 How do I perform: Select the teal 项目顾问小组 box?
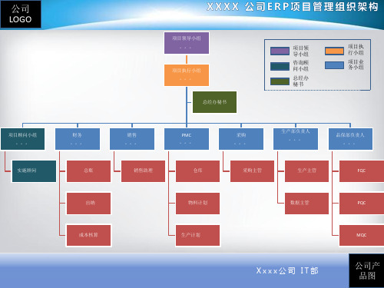pos(22,139)
